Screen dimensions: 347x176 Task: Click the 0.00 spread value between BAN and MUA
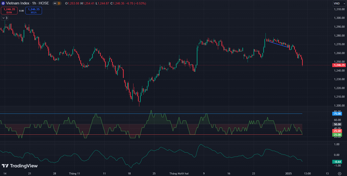[21, 11]
